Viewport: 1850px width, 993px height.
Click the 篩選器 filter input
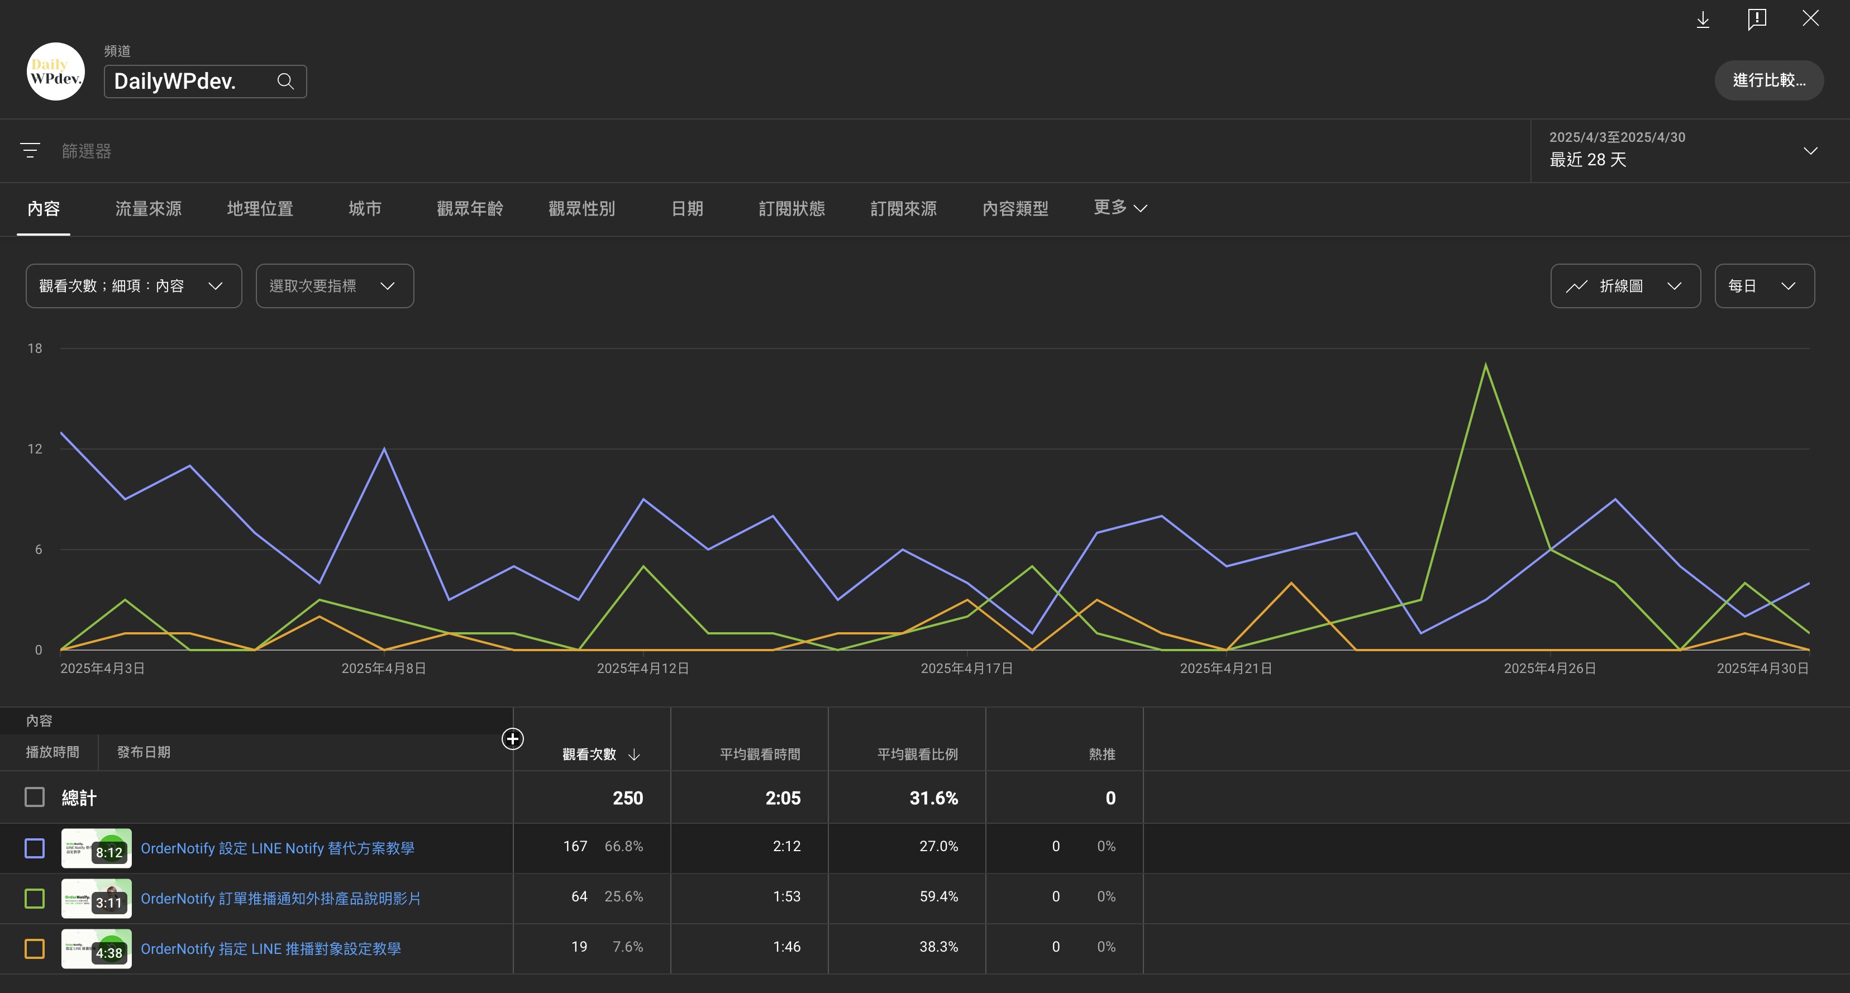86,151
